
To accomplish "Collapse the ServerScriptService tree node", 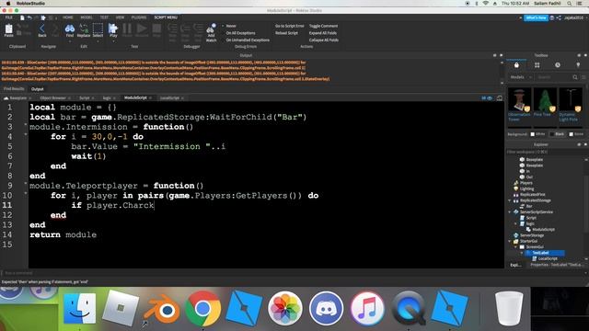I will (510, 212).
